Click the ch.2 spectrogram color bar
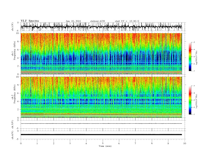208x161 pixels. 190,100
